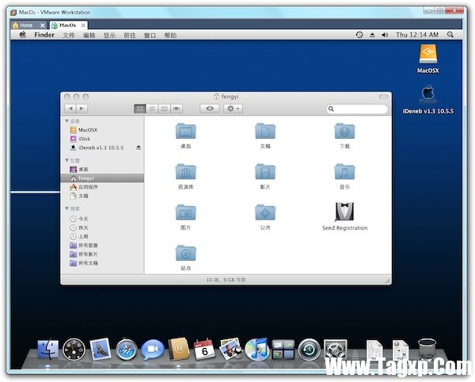Click the Finder search field
Image resolution: width=475 pixels, height=382 pixels.
(x=358, y=109)
